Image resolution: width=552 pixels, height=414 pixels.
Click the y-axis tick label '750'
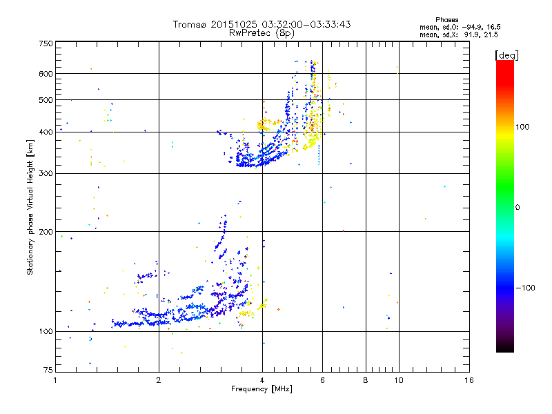tap(46, 43)
